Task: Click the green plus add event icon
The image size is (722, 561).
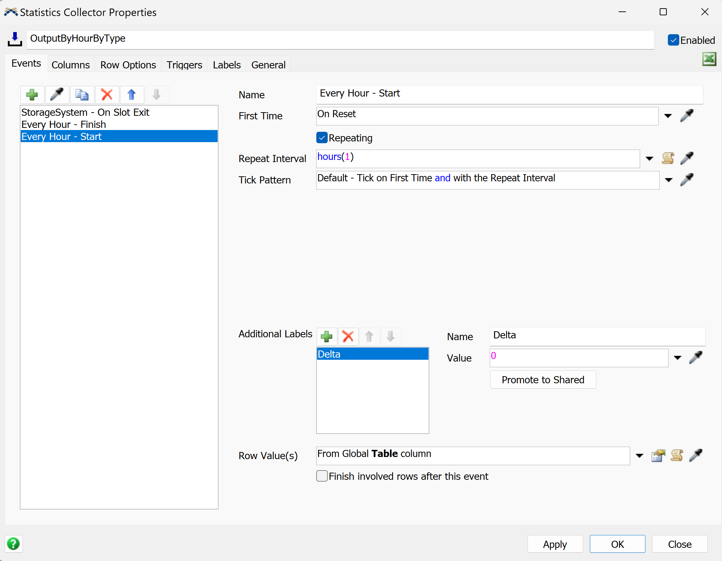Action: 32,95
